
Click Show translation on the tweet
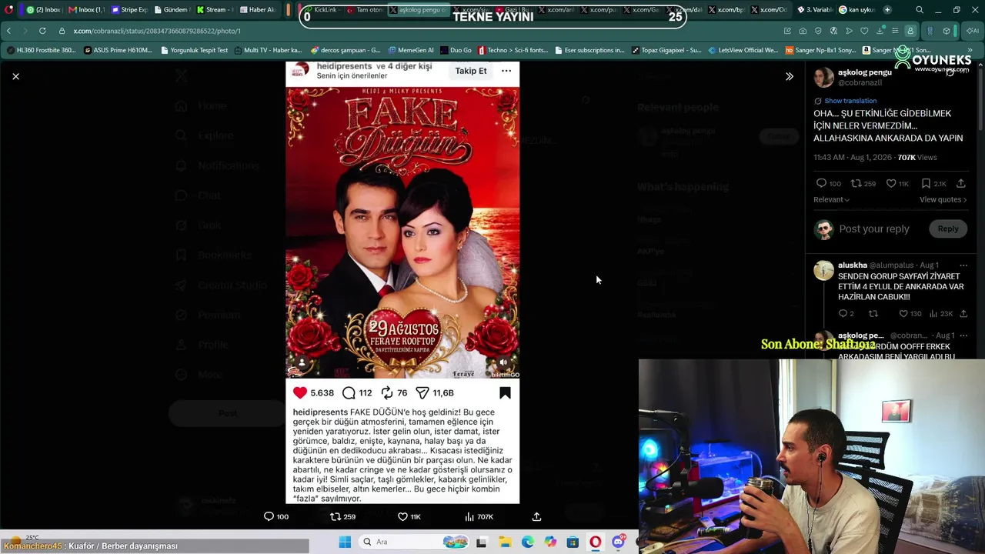[x=850, y=101]
